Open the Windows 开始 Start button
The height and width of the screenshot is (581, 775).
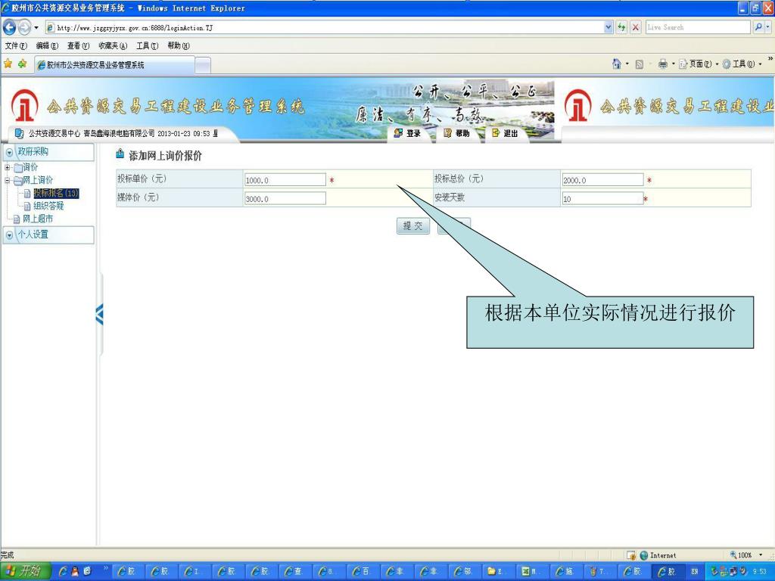(x=26, y=571)
